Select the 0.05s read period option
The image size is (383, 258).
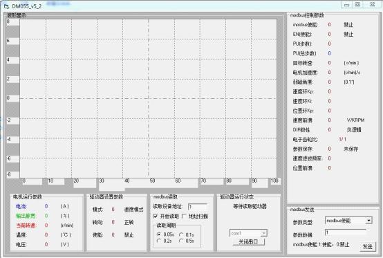(x=159, y=234)
